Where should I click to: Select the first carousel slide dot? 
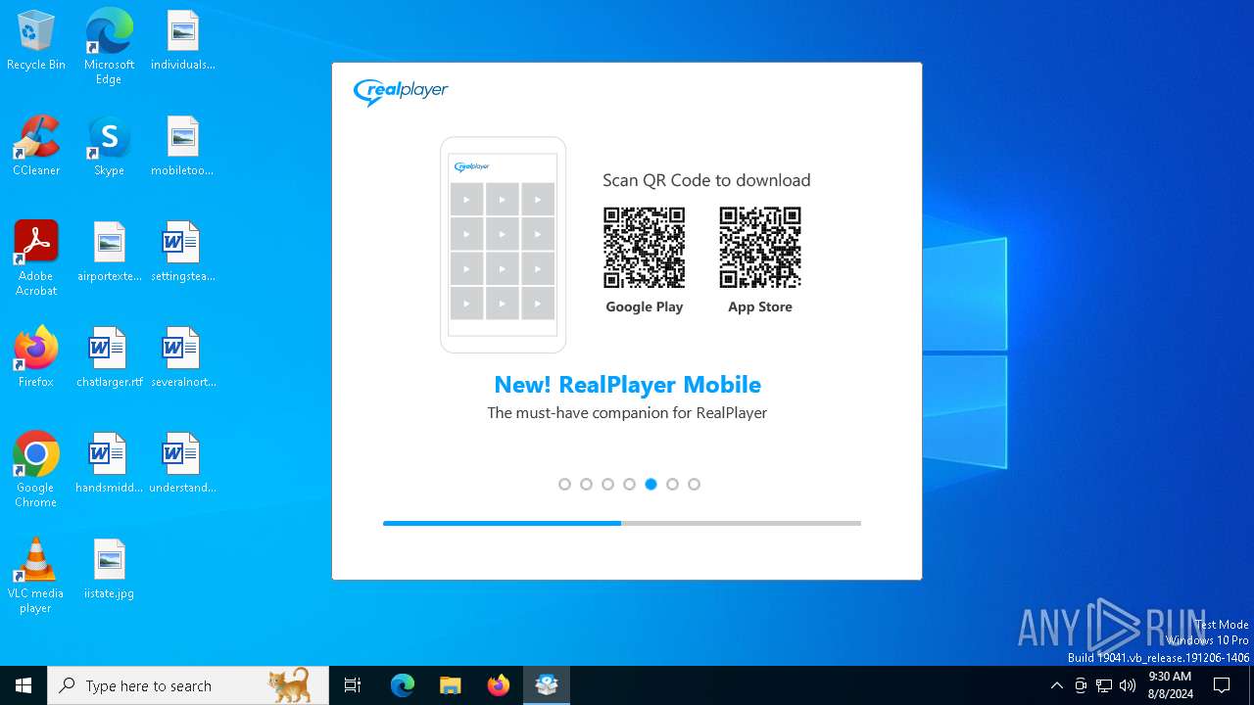pyautogui.click(x=564, y=484)
